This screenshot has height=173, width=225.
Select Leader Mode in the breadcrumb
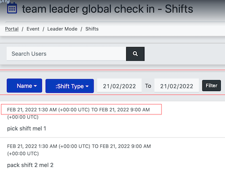click(x=62, y=29)
